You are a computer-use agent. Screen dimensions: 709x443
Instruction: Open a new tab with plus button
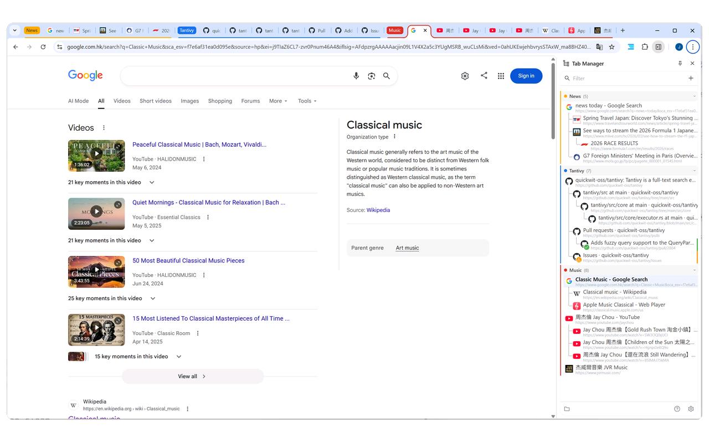coord(623,30)
